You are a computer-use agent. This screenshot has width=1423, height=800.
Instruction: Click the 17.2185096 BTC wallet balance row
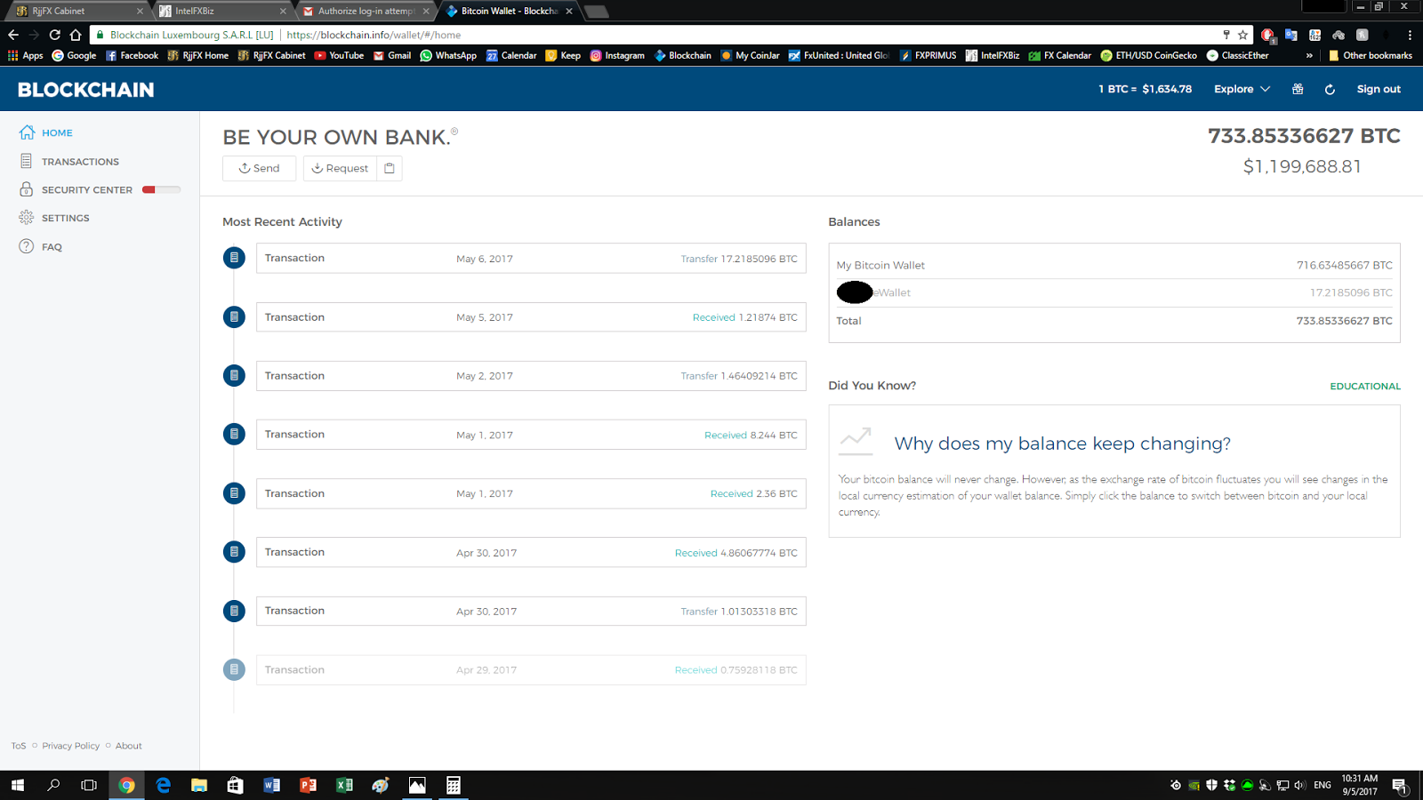[1114, 292]
